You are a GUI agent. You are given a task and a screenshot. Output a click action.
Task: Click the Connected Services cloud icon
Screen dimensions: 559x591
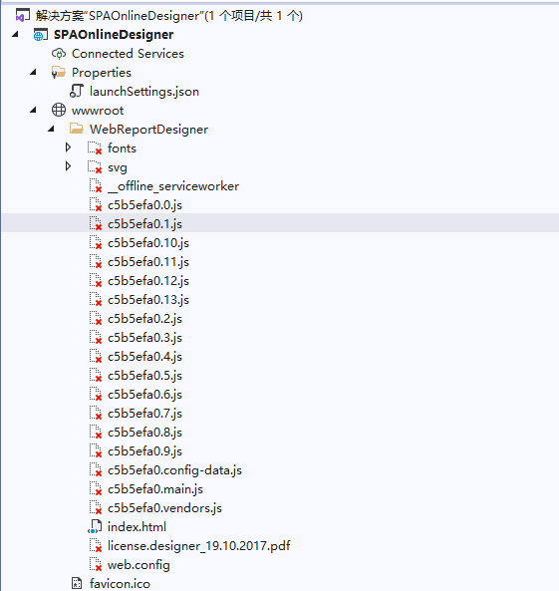tap(59, 54)
